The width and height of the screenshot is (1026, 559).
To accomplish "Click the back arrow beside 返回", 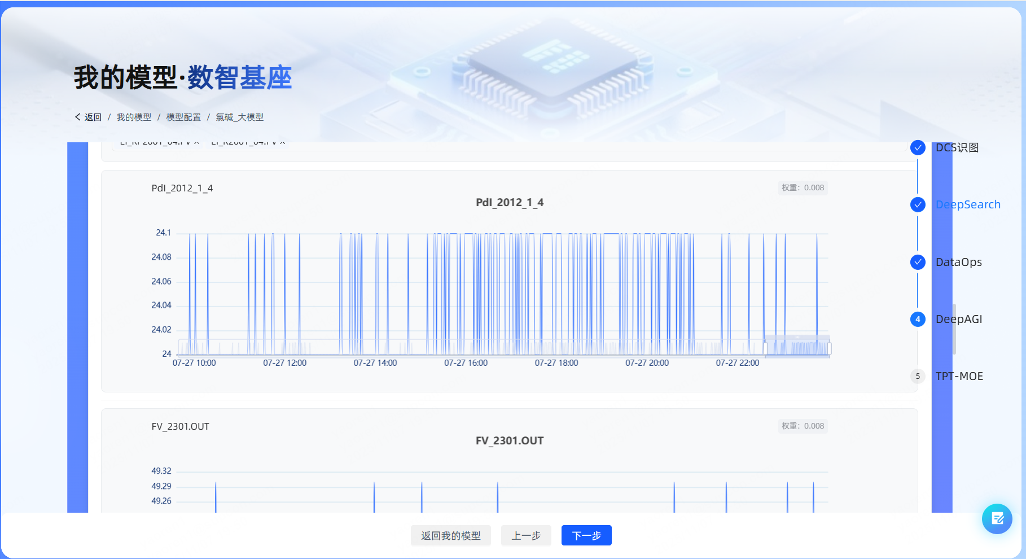I will (x=78, y=117).
